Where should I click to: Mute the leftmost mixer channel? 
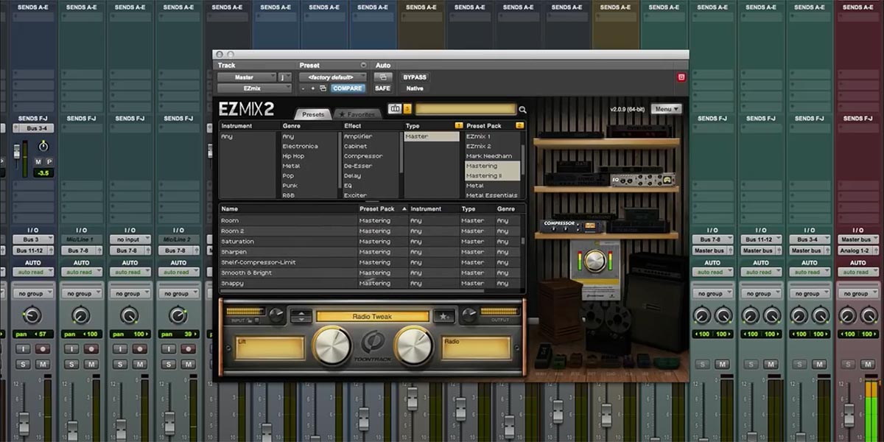tap(41, 364)
